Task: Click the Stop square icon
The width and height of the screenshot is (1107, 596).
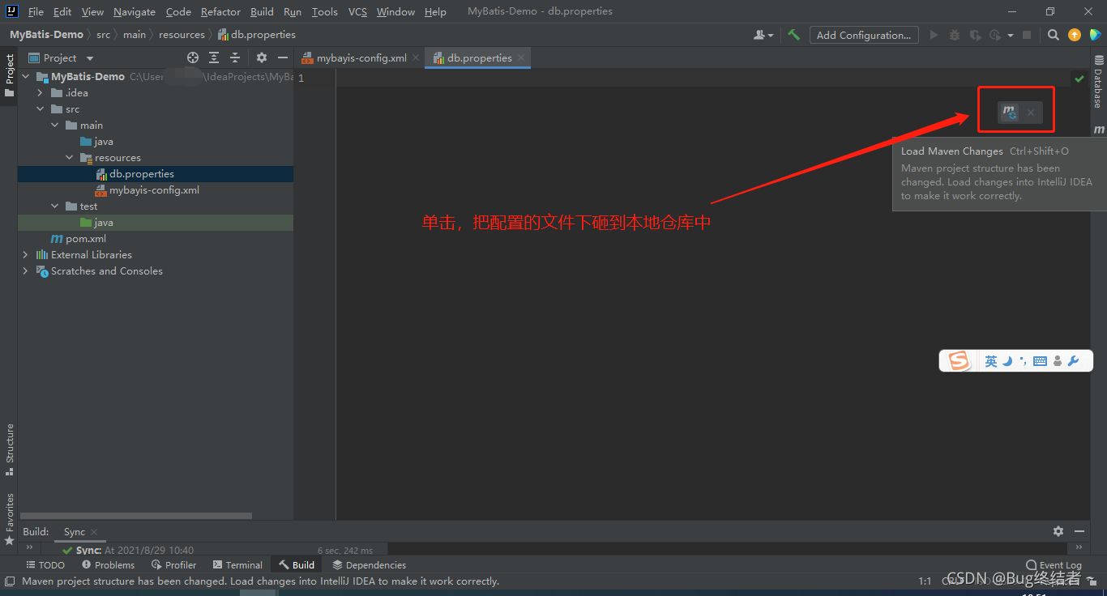Action: pyautogui.click(x=1027, y=35)
